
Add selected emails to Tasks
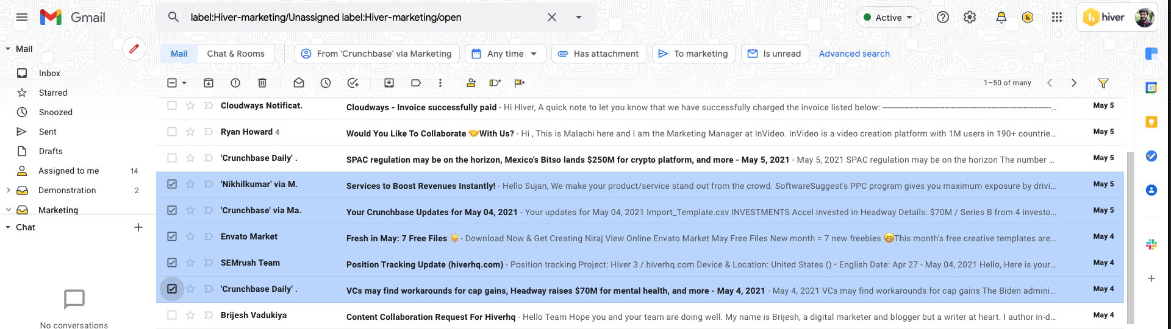click(353, 83)
